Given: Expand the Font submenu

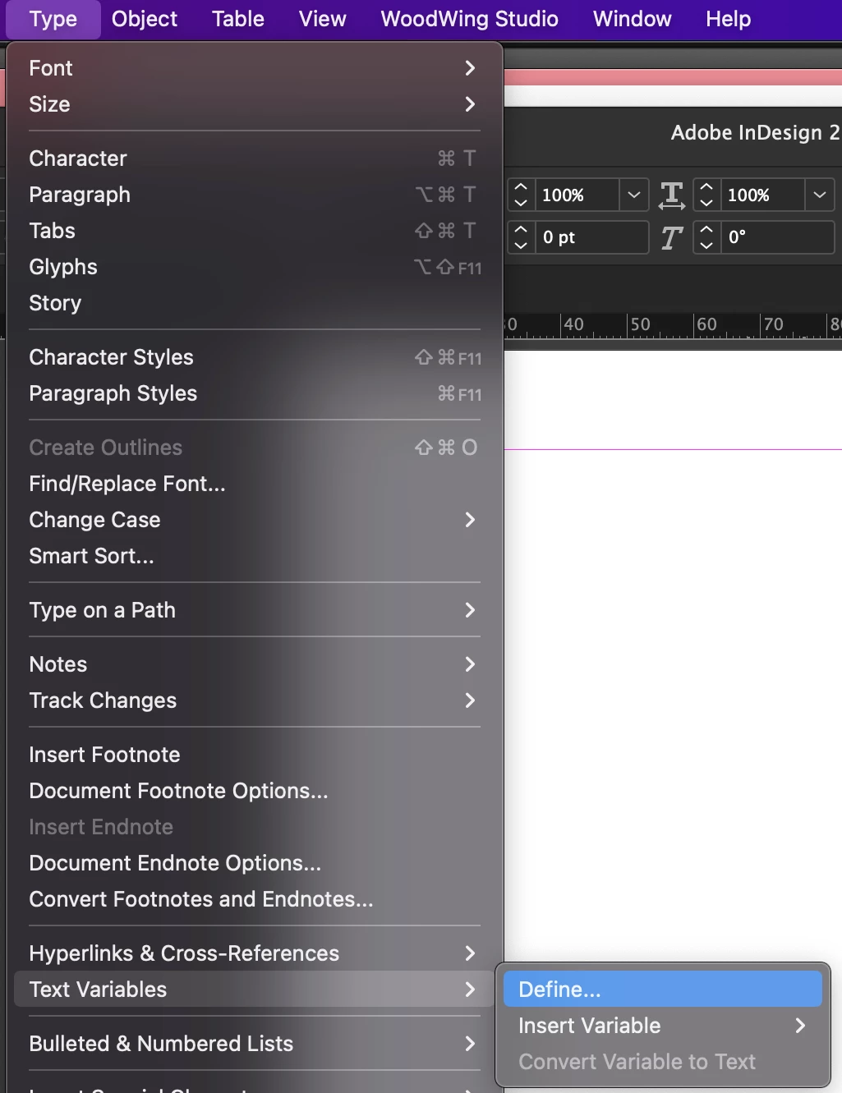Looking at the screenshot, I should (x=255, y=68).
